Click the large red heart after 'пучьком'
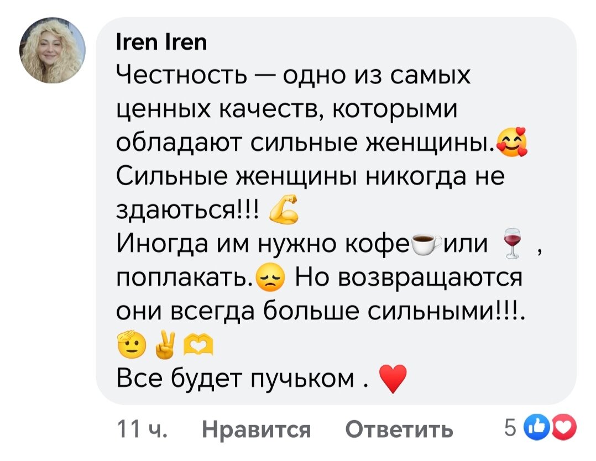596x461 pixels. (x=393, y=379)
